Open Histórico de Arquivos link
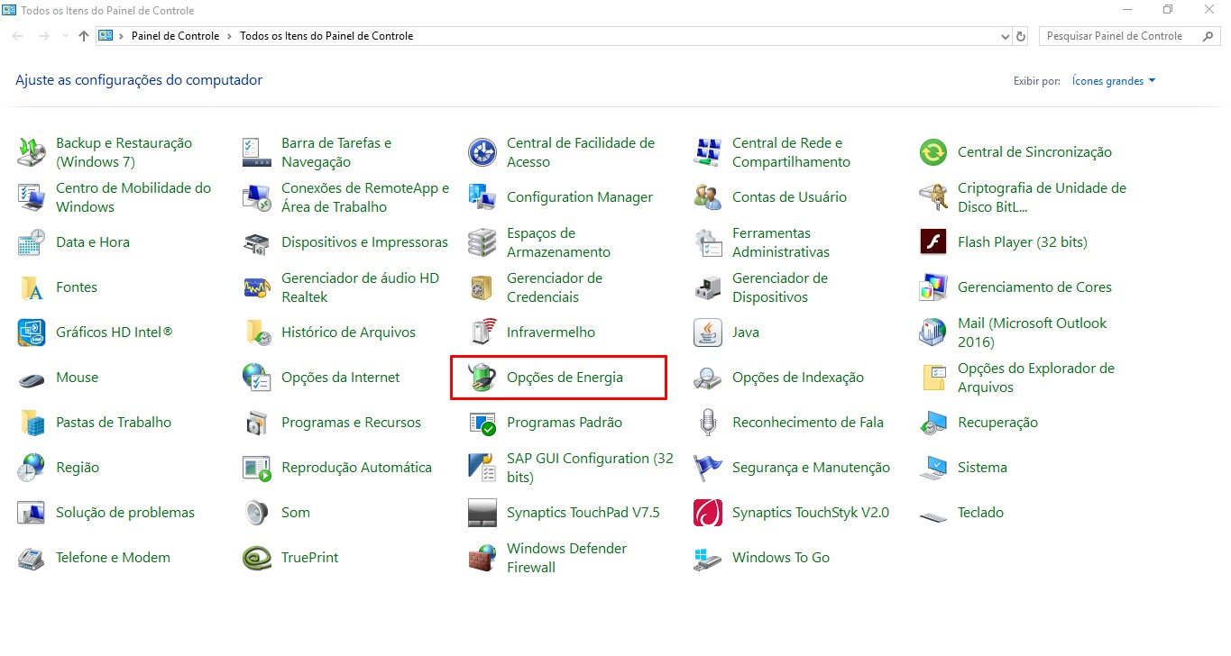This screenshot has width=1231, height=656. tap(348, 333)
